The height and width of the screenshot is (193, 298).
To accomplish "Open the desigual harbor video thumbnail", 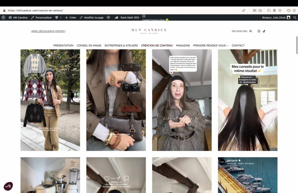I will [248, 175].
